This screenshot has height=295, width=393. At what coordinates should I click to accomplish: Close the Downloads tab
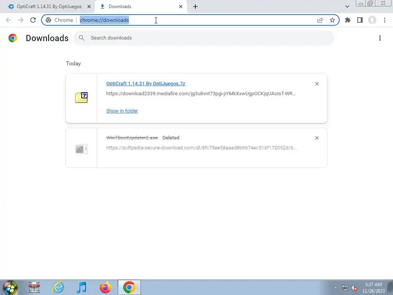pos(181,7)
